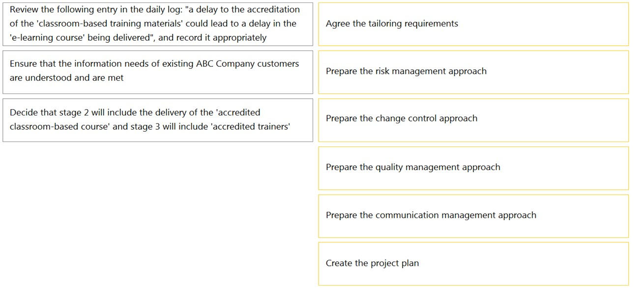
Task: Click the 'Create the project plan' text
Action: tap(372, 263)
